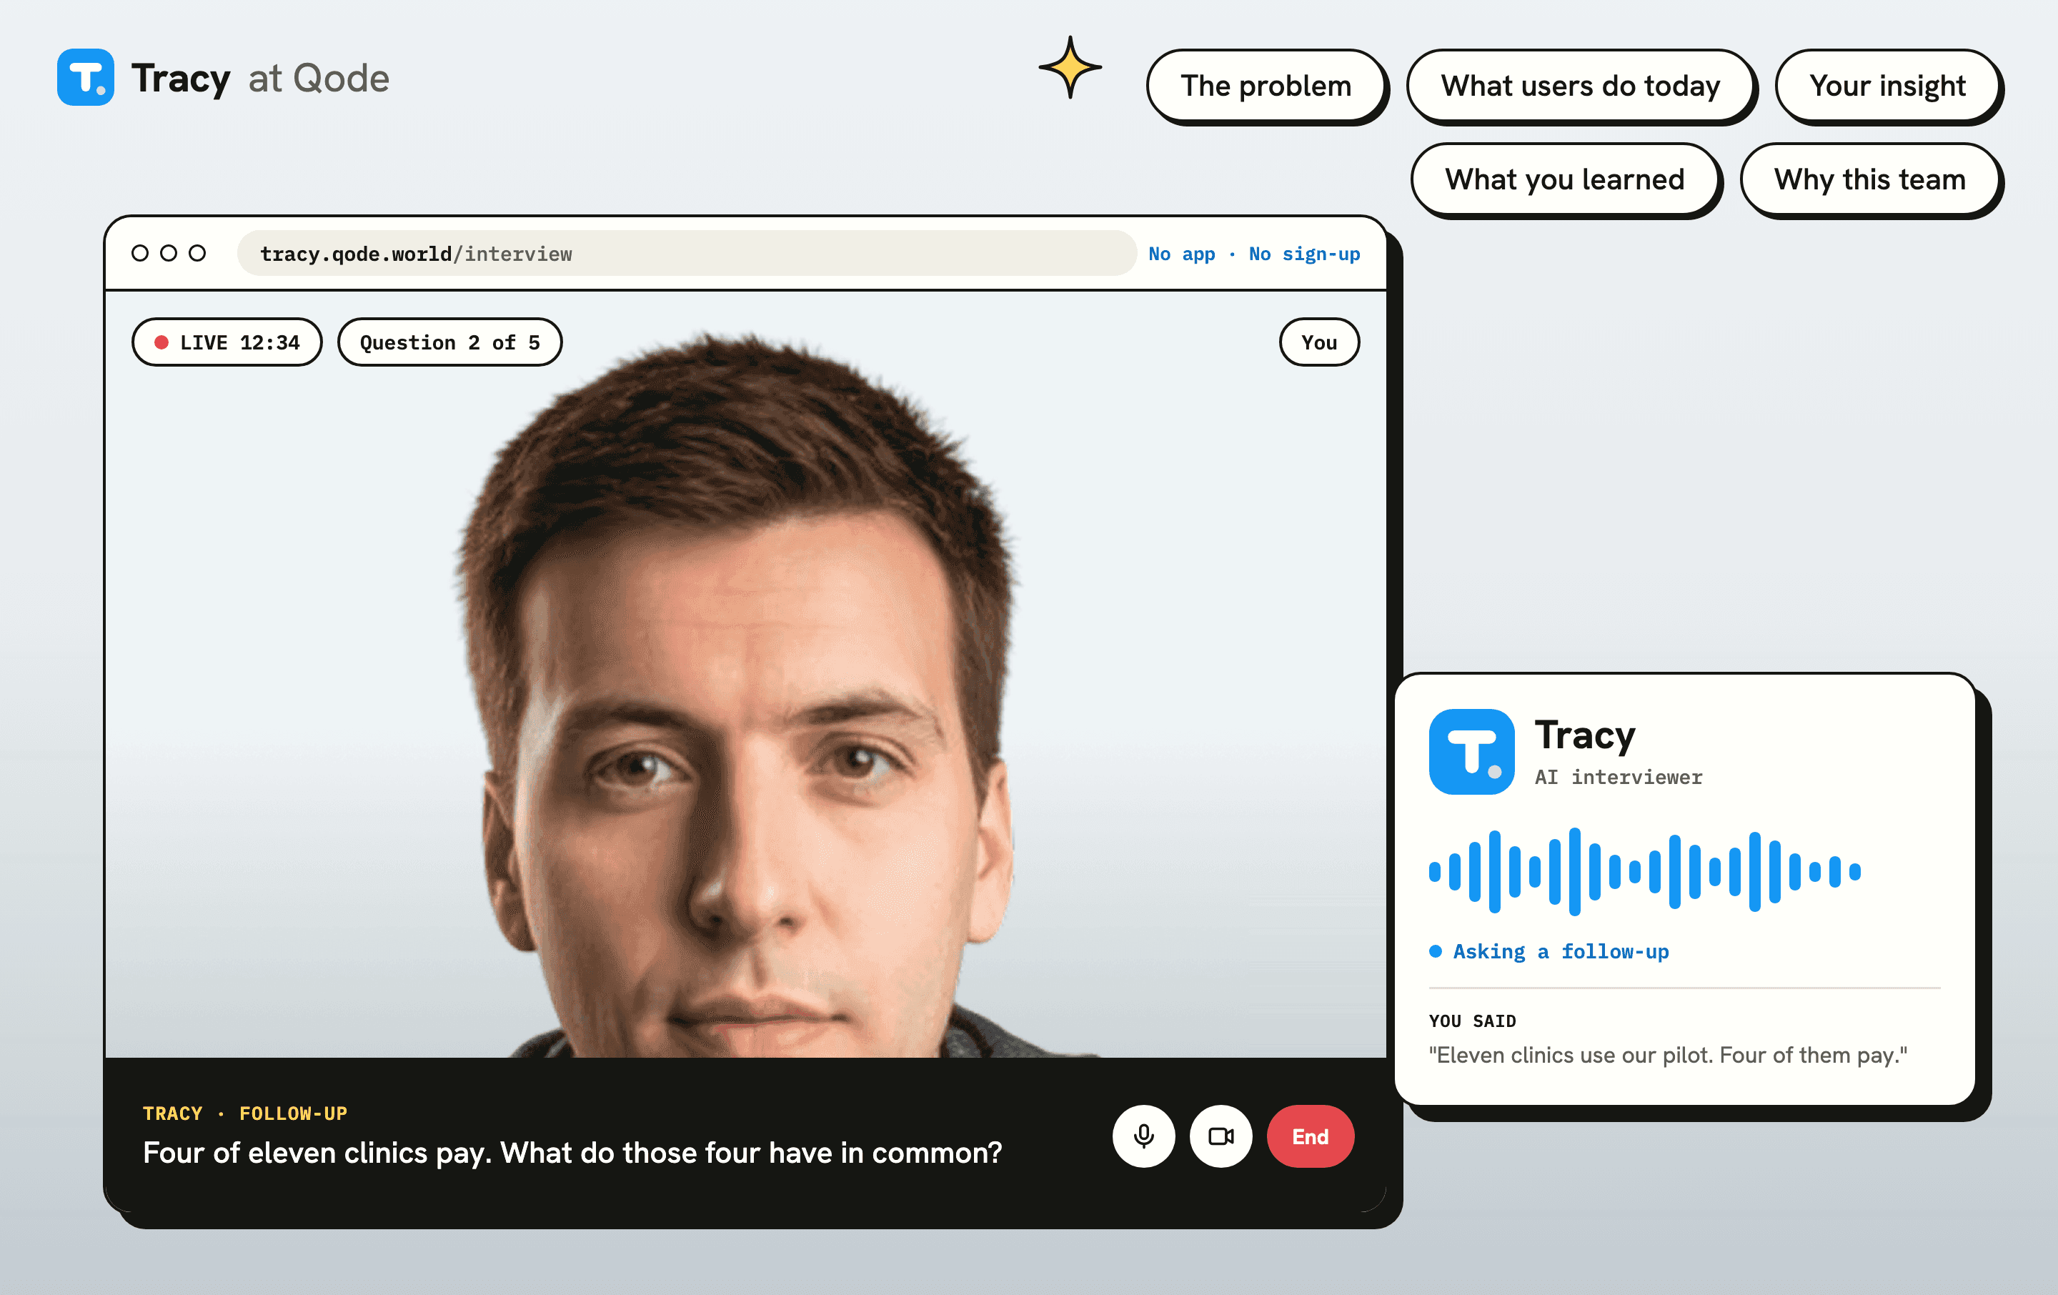
Task: Toggle the microphone button
Action: pyautogui.click(x=1143, y=1136)
